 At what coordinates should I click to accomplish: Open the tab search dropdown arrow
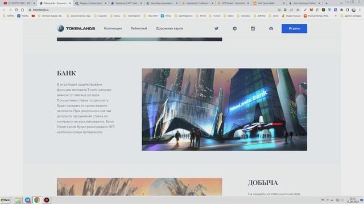point(341,3)
